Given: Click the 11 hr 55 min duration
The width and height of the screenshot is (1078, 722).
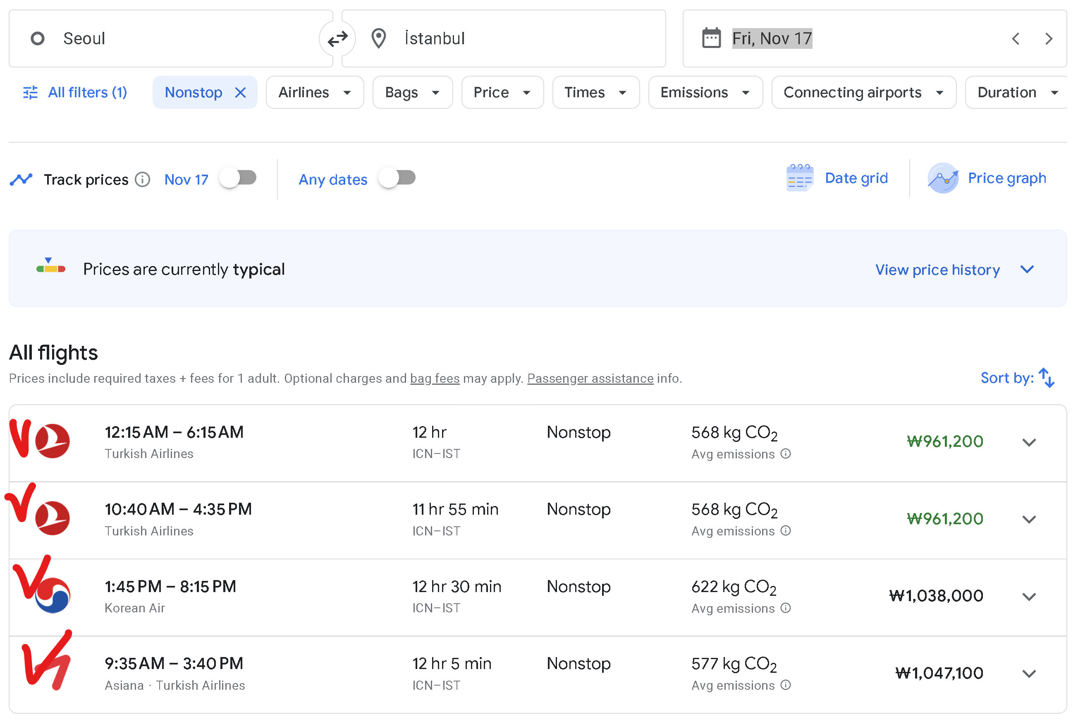Looking at the screenshot, I should coord(455,509).
